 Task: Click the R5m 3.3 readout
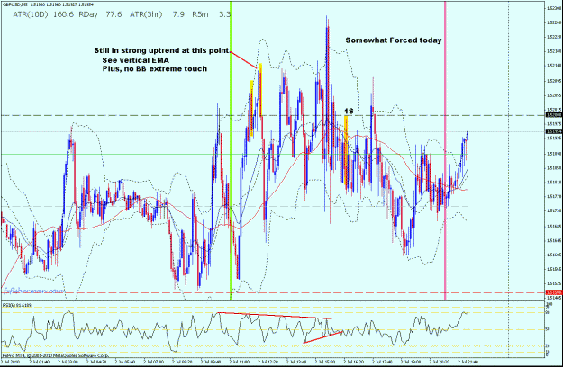tap(212, 14)
